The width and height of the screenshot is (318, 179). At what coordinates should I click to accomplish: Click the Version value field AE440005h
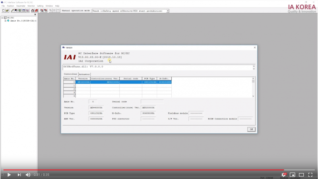pyautogui.click(x=96, y=107)
